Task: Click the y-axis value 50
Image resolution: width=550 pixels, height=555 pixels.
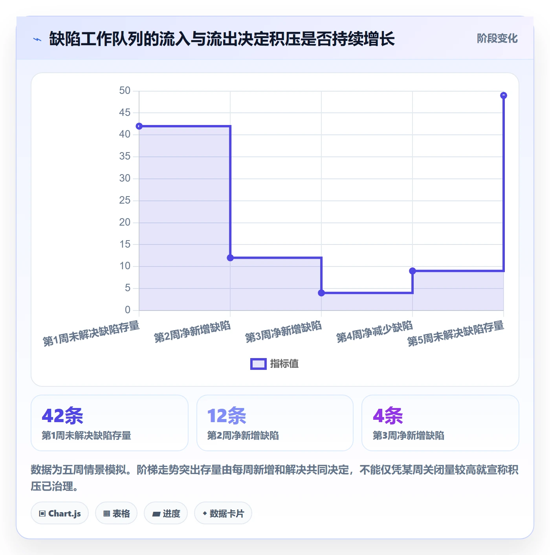Action: (x=125, y=91)
